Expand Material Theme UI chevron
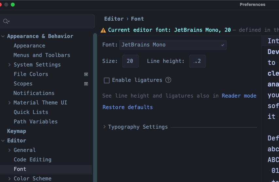This screenshot has width=279, height=182. pos(9,103)
